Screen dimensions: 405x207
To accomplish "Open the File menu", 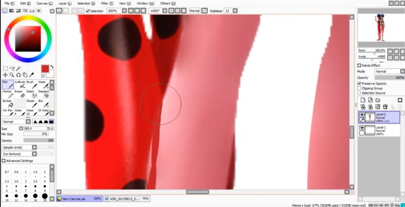I will pos(9,3).
